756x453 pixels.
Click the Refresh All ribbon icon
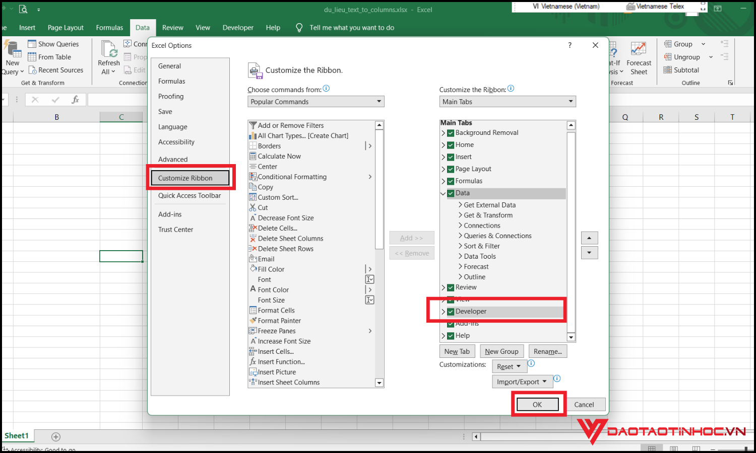click(109, 49)
